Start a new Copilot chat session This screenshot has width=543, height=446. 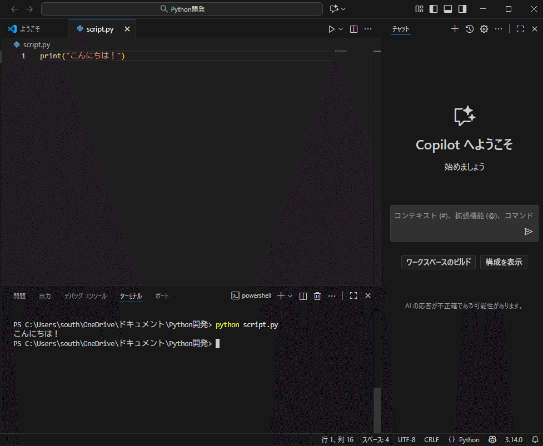(455, 28)
